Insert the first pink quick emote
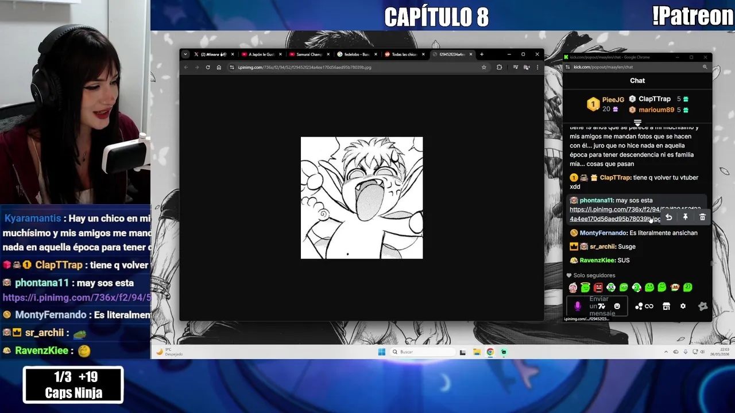The height and width of the screenshot is (413, 735). (573, 287)
